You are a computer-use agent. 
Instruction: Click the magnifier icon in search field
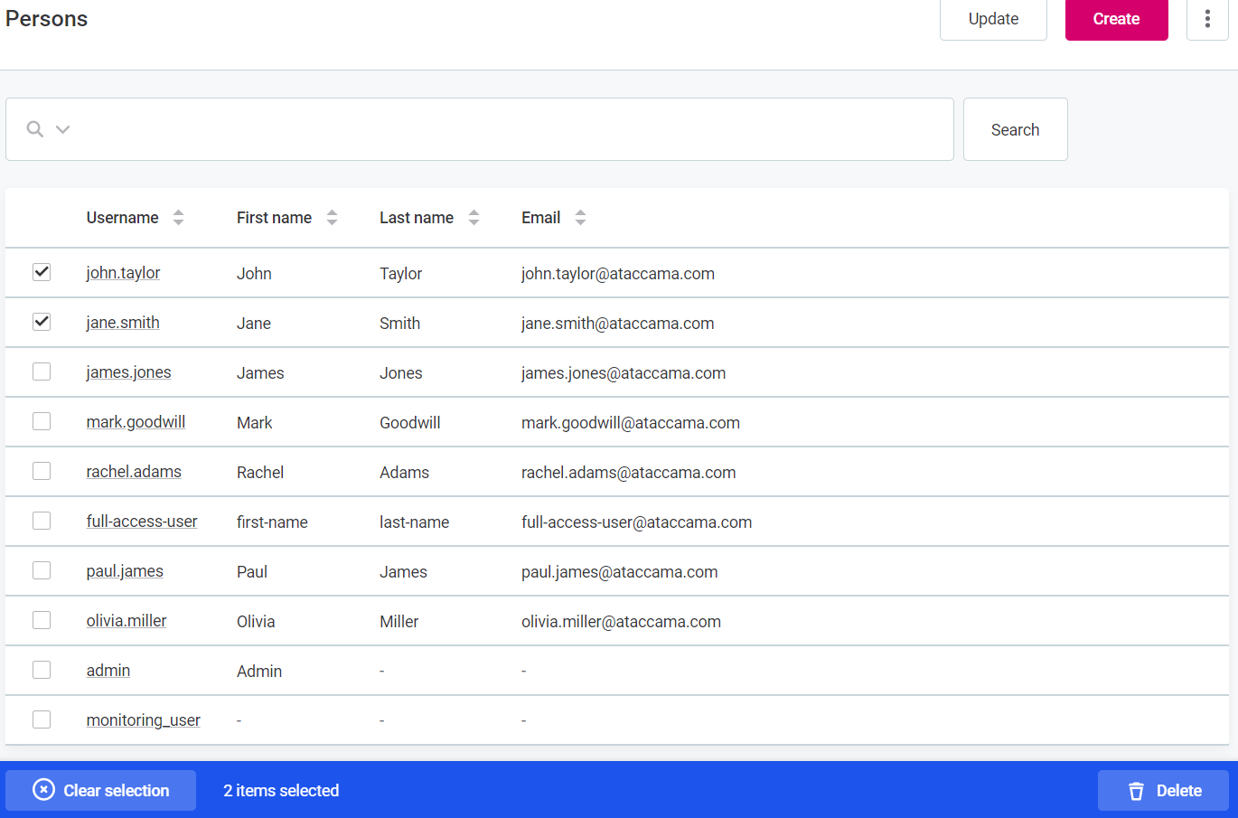coord(35,129)
